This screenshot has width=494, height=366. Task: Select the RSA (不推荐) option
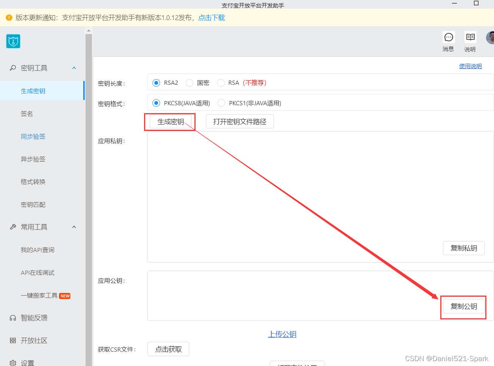221,83
